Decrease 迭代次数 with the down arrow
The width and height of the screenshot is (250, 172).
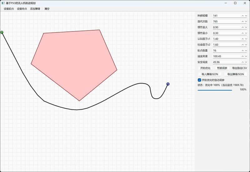246,21
